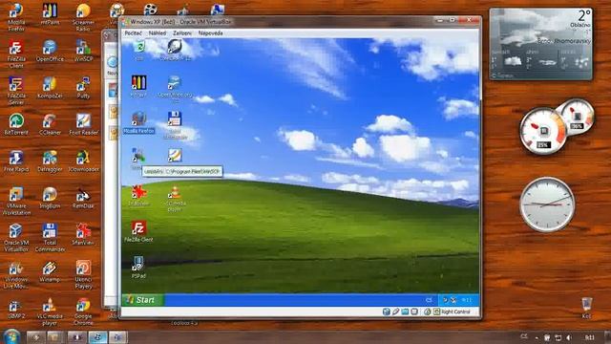611x344 pixels.
Task: Open CCleaner on the host desktop
Action: [x=50, y=124]
